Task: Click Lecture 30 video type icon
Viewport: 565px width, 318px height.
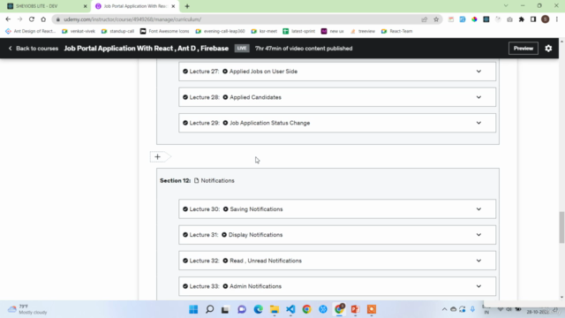Action: point(226,209)
